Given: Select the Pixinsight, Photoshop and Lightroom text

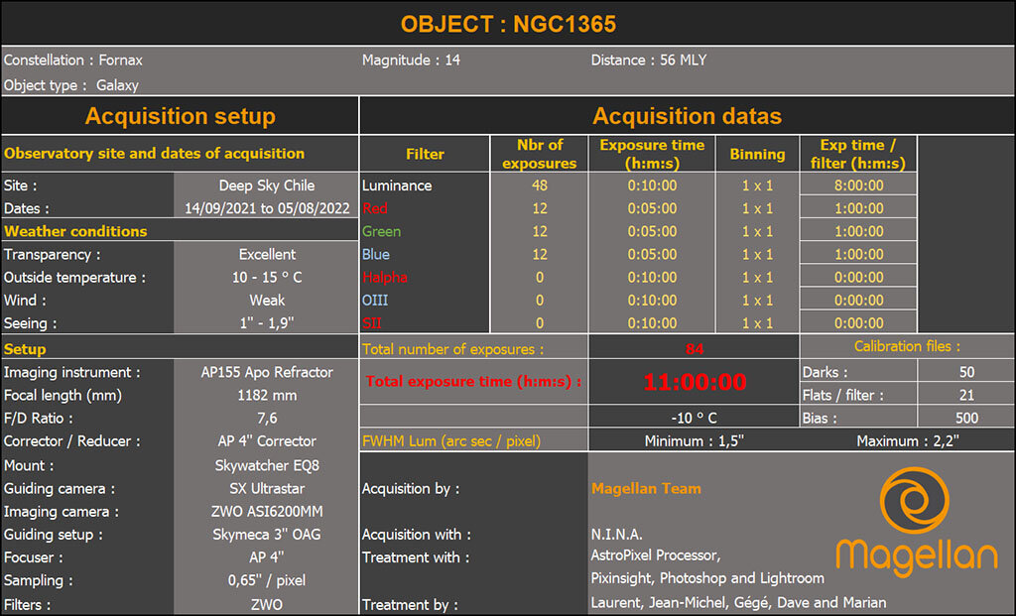Looking at the screenshot, I should pyautogui.click(x=706, y=577).
